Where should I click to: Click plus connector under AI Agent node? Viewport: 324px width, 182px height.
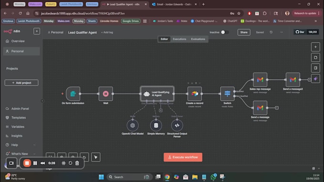[x=161, y=110]
